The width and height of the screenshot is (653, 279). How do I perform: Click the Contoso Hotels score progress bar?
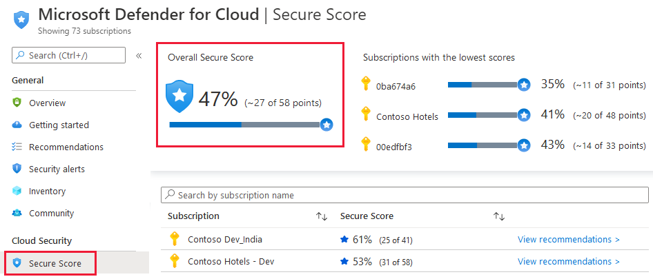483,115
